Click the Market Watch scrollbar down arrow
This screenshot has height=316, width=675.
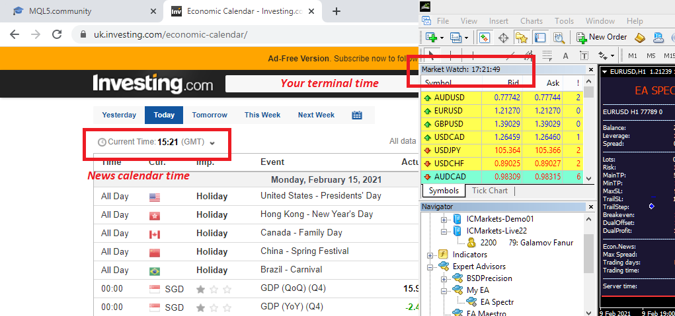589,179
